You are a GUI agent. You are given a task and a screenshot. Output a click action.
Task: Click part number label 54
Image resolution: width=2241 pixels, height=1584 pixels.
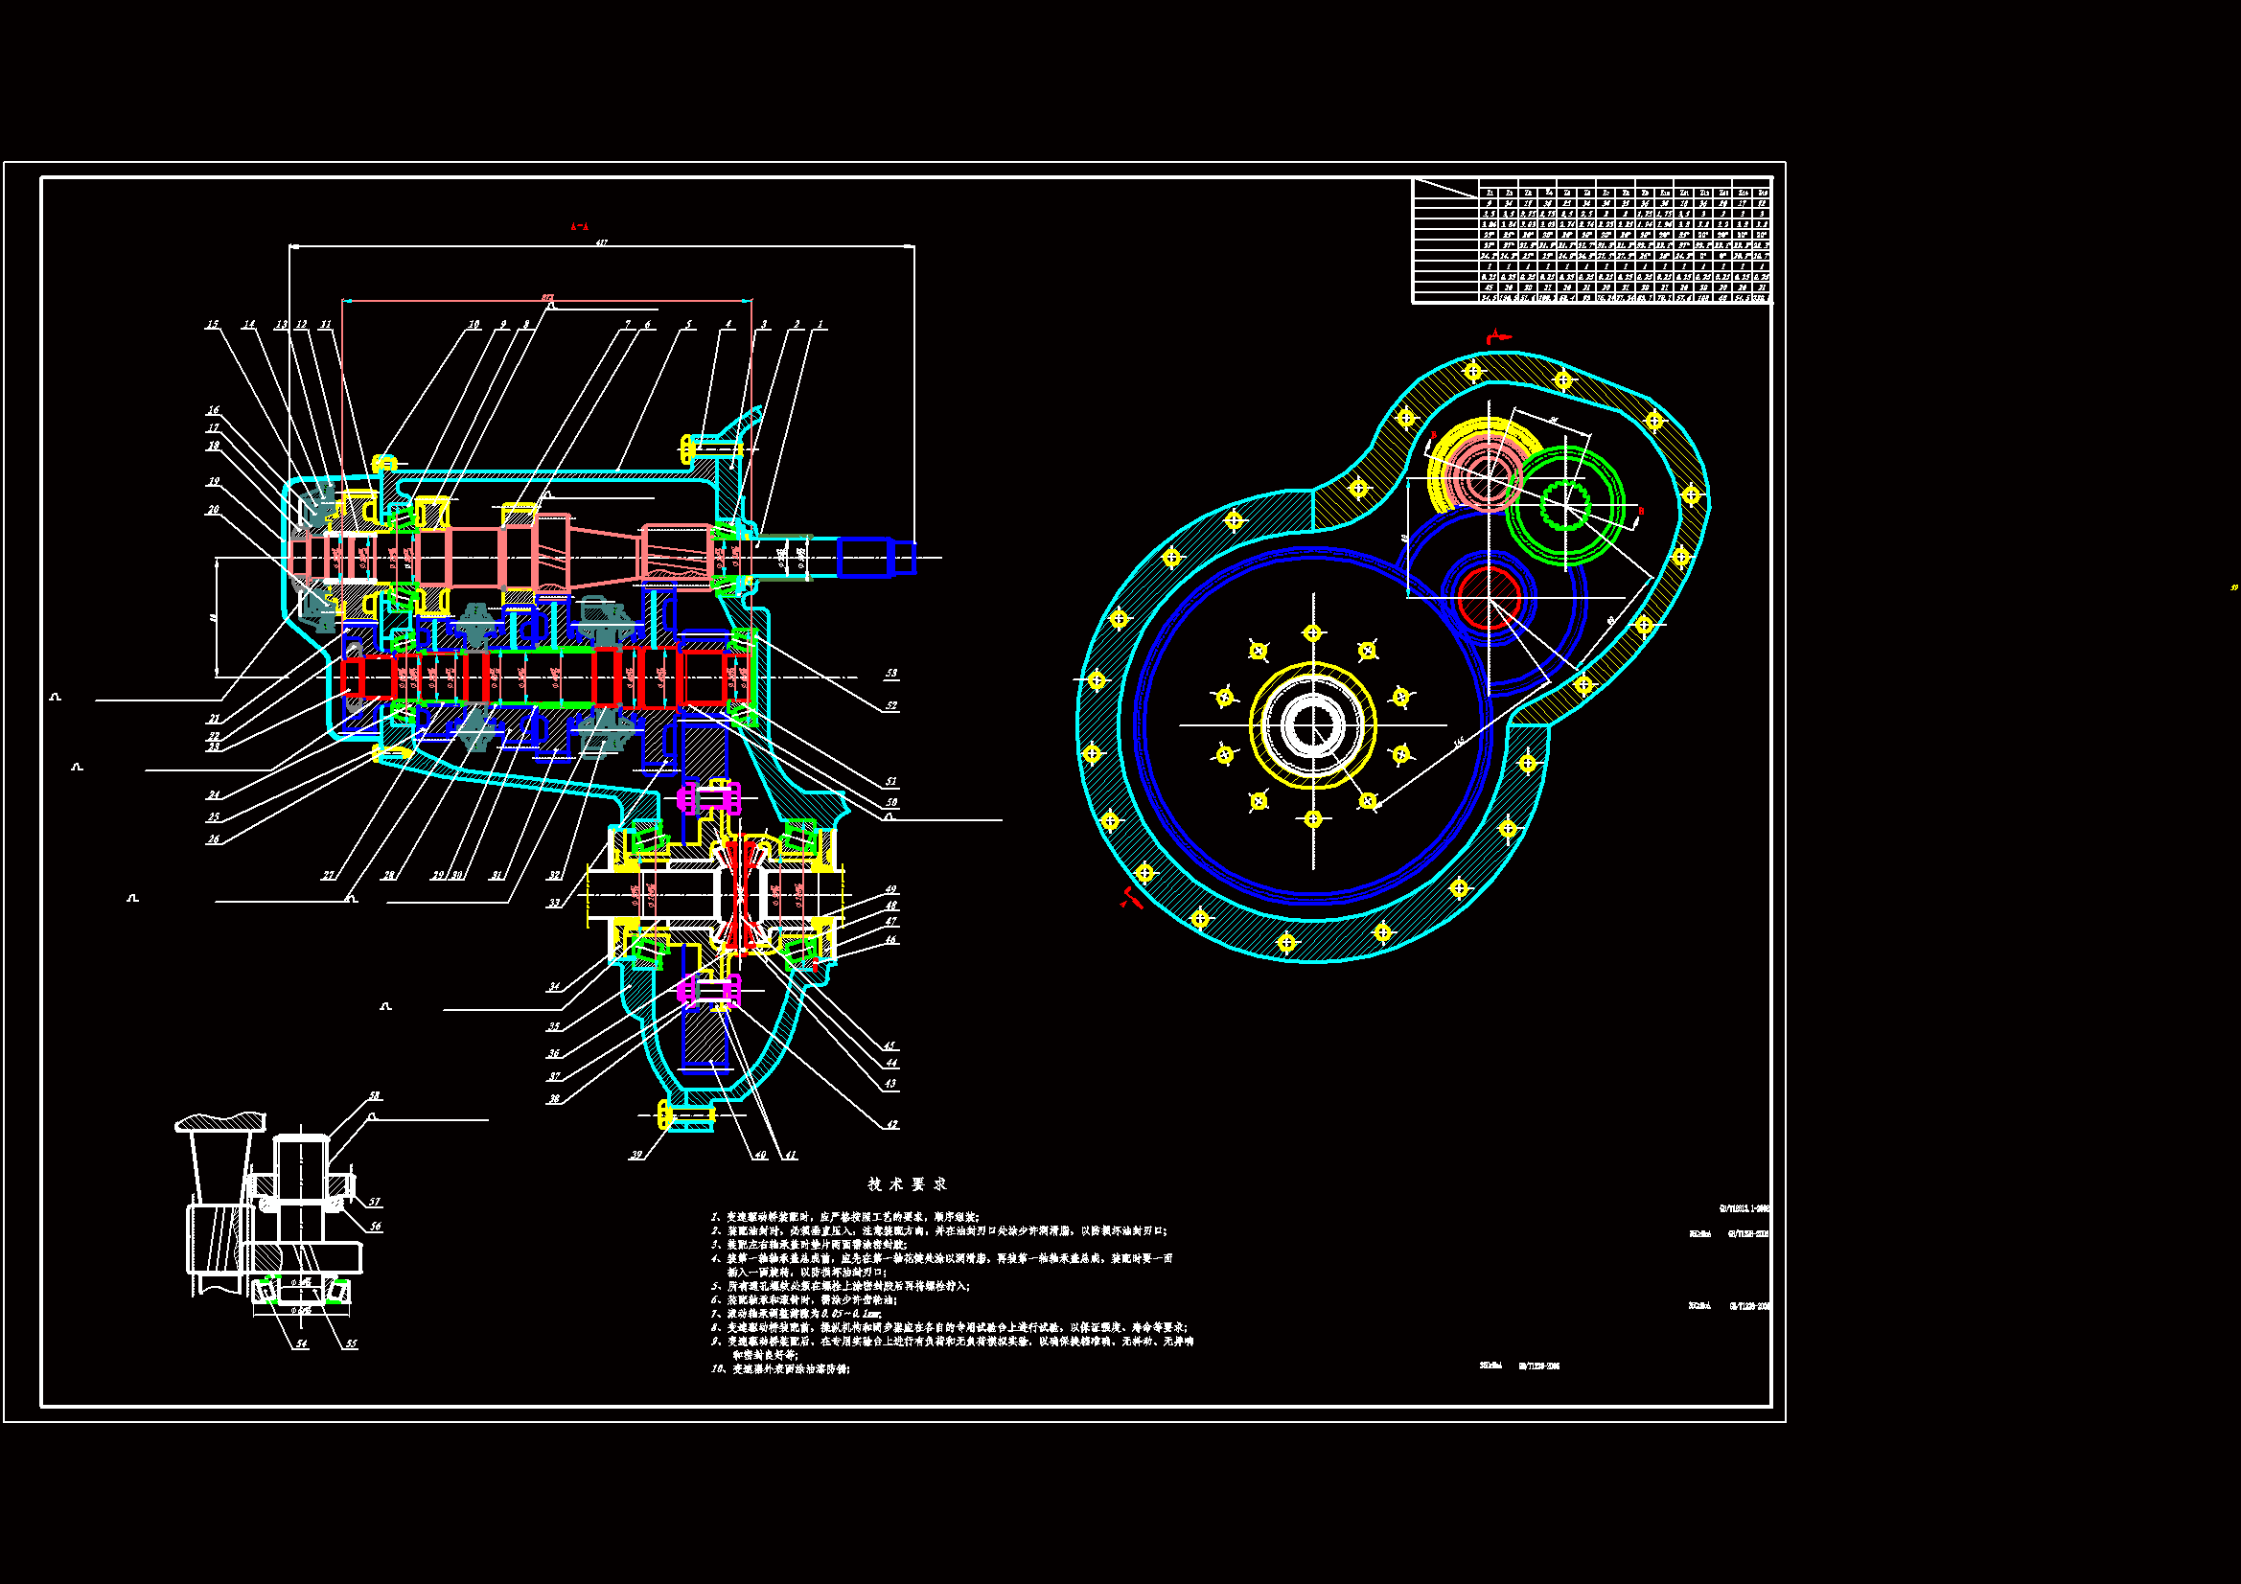(302, 1343)
